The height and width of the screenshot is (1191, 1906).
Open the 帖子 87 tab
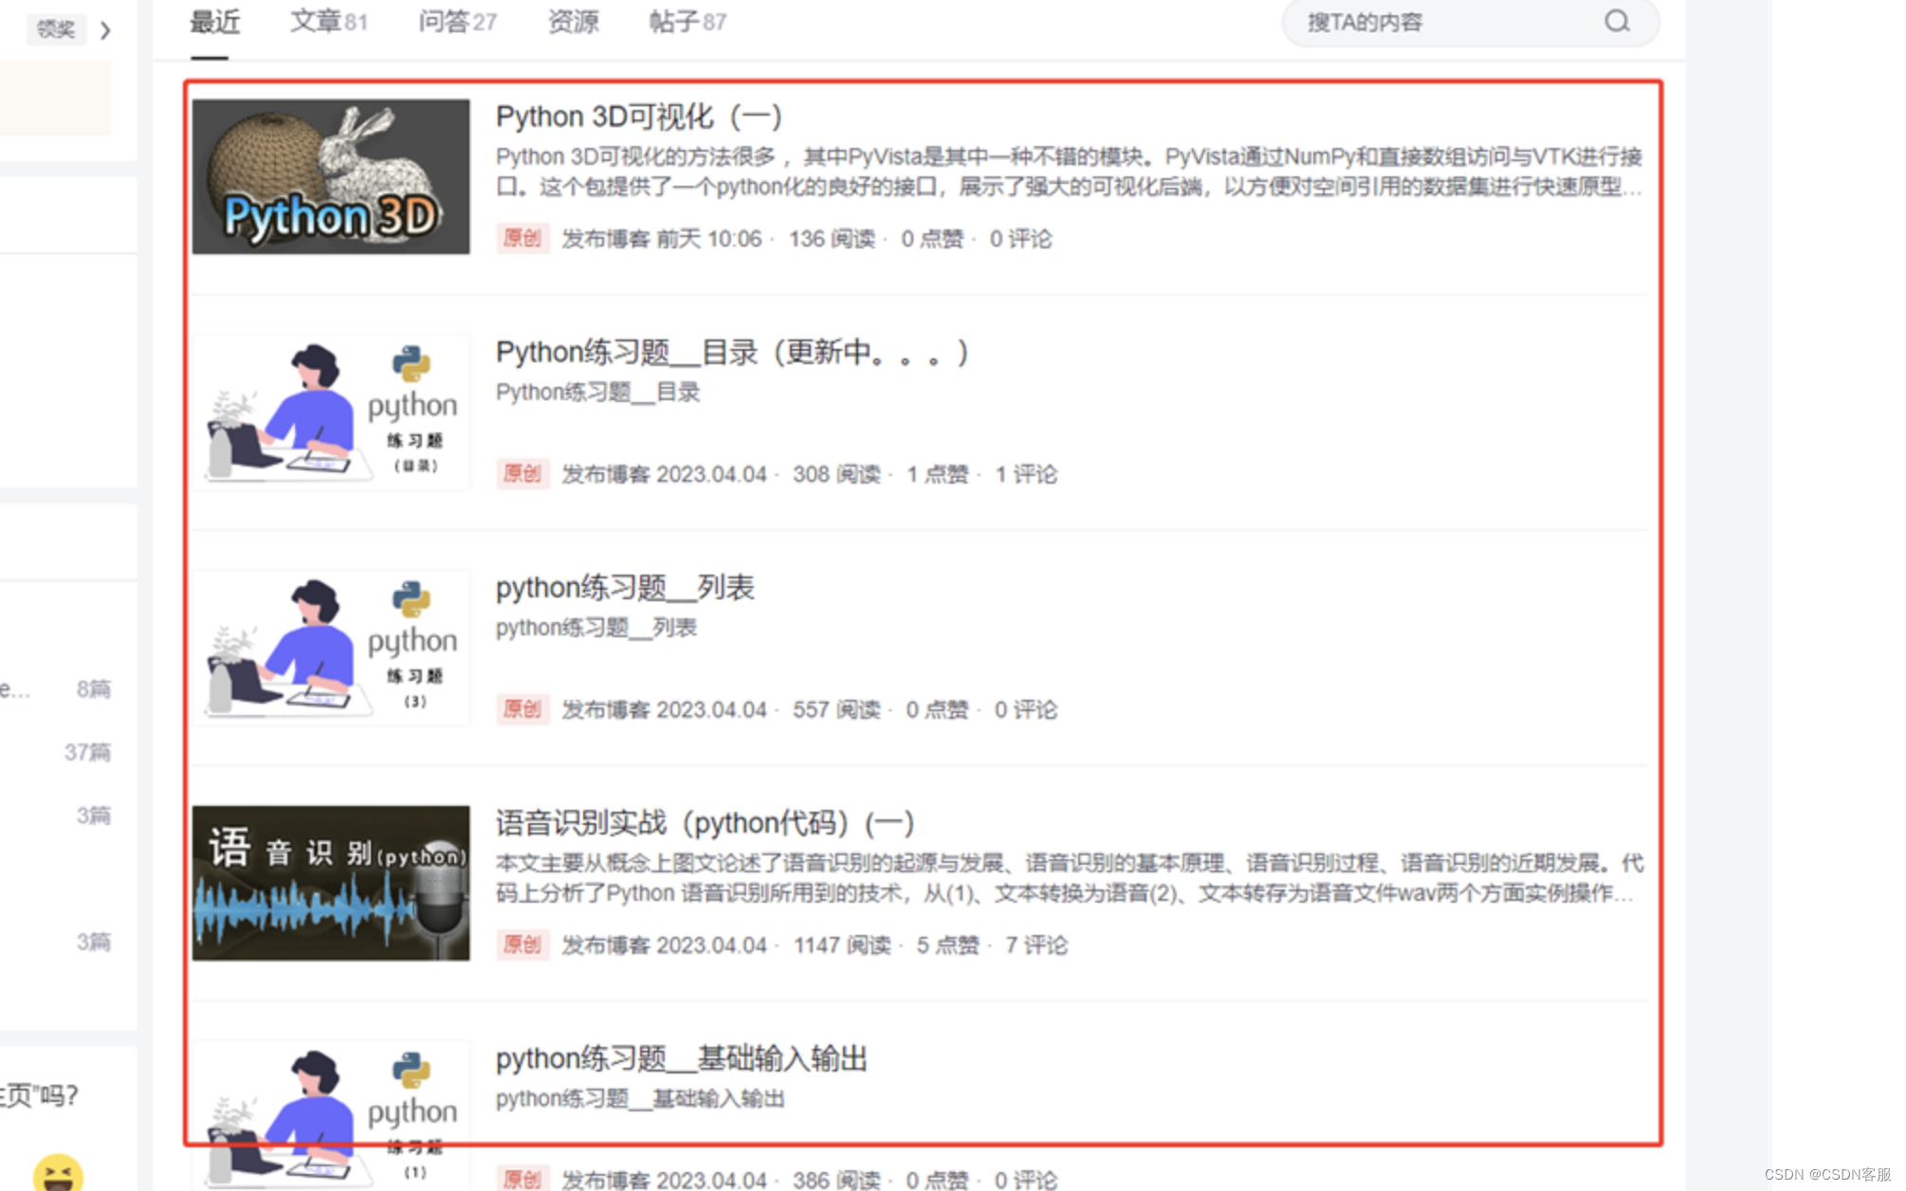click(x=687, y=22)
